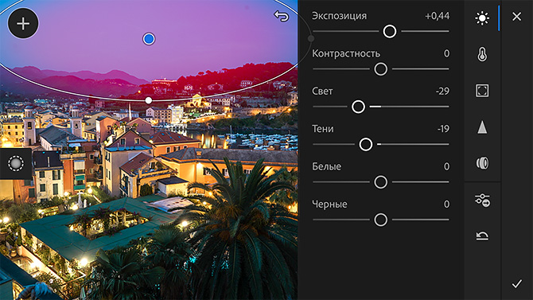Click the Белые slider handle
The image size is (533, 300).
coord(381,182)
